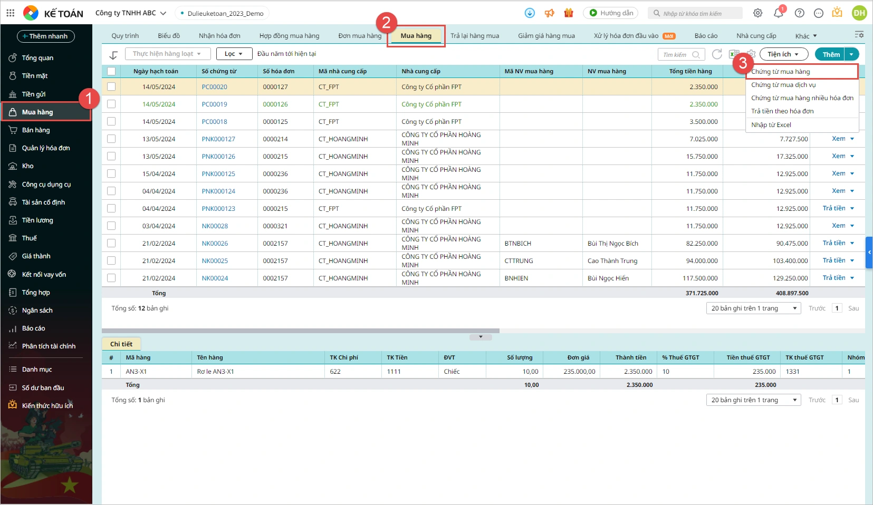
Task: Open Tiền lương in sidebar
Action: pyautogui.click(x=37, y=220)
